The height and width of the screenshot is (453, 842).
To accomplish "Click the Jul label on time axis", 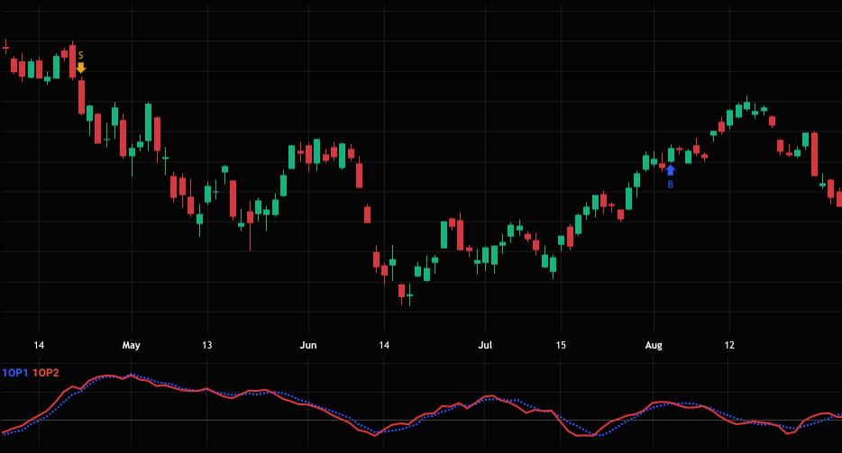I will [x=485, y=345].
